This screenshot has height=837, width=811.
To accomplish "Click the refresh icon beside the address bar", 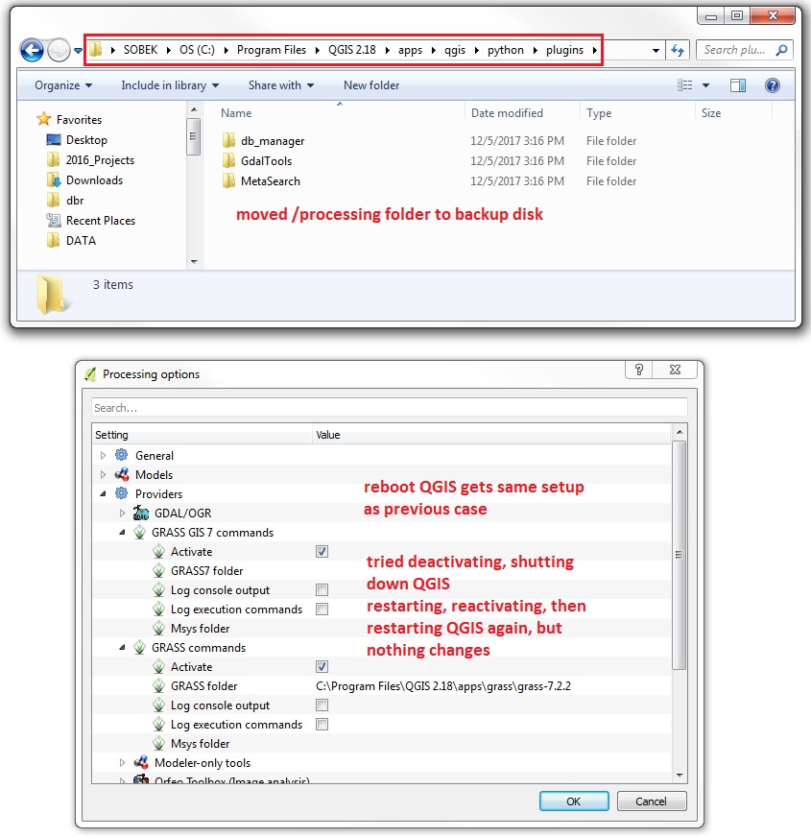I will [x=677, y=49].
